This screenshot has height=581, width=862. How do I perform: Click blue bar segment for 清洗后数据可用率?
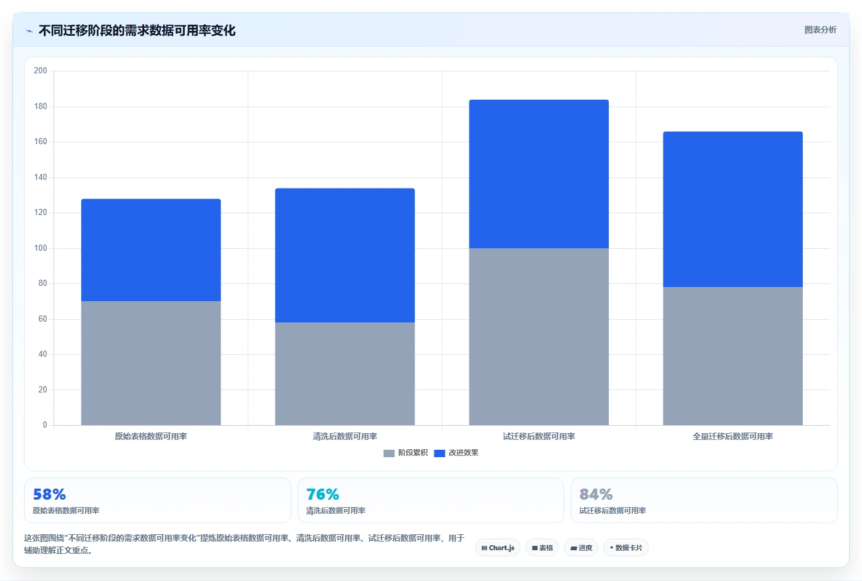[x=345, y=255]
